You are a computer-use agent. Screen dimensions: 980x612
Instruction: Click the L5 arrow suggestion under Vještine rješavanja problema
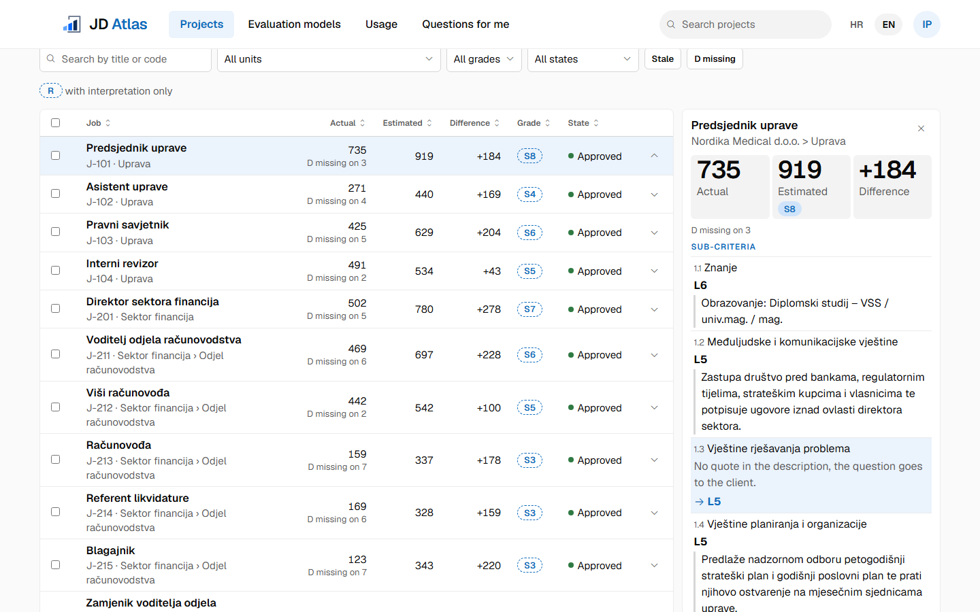(708, 501)
